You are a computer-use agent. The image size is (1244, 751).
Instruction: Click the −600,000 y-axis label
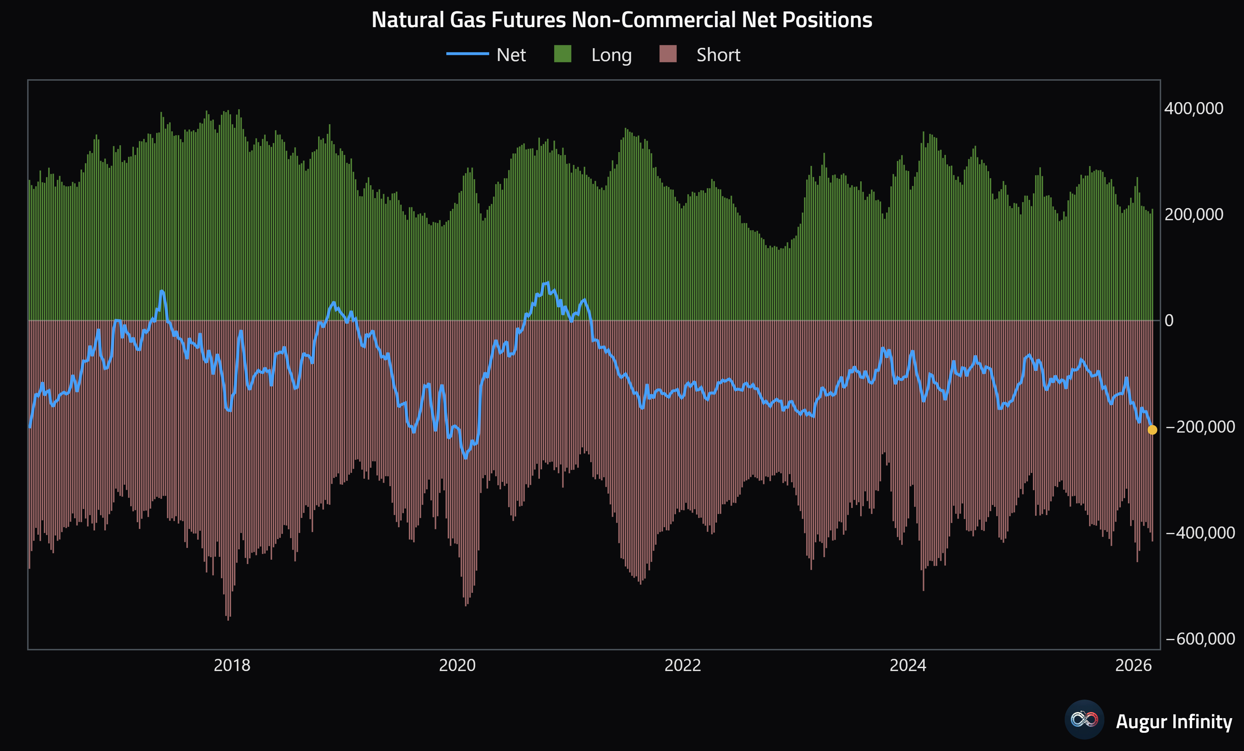(1200, 639)
